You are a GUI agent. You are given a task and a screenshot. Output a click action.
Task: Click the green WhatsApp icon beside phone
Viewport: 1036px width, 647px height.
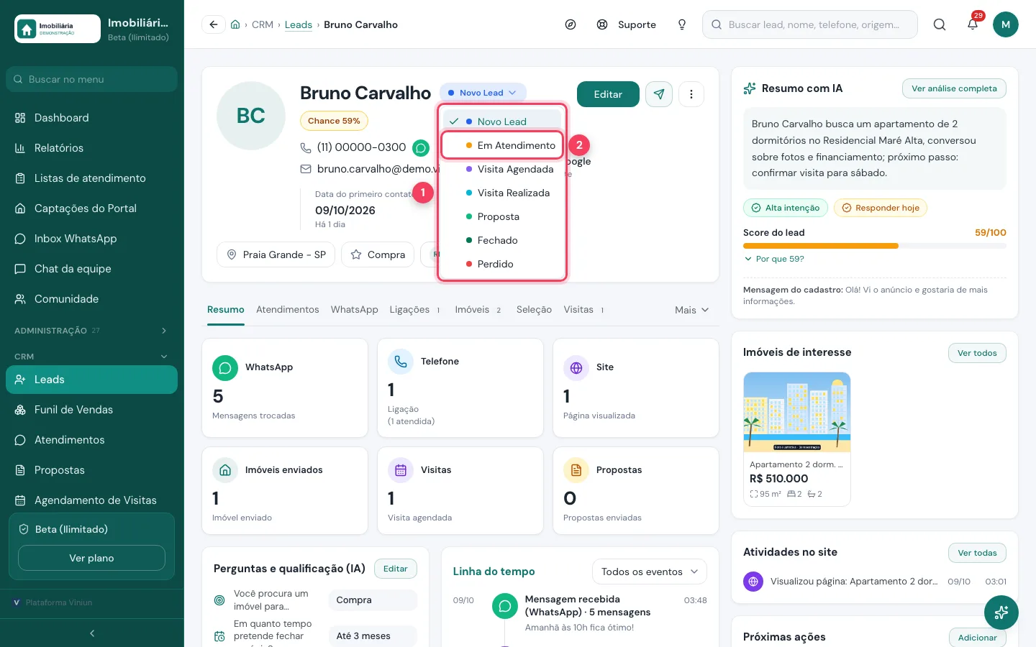click(421, 148)
